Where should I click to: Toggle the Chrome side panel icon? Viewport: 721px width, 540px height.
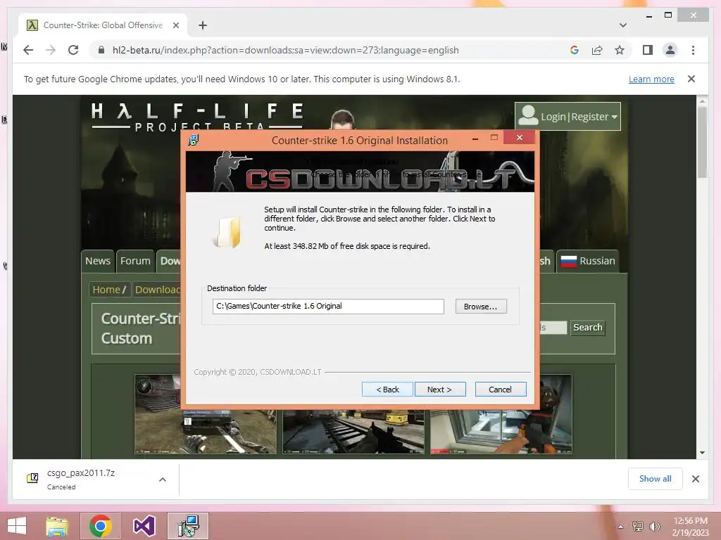pyautogui.click(x=648, y=50)
